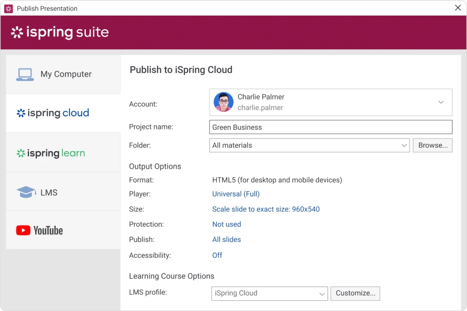This screenshot has width=467, height=311.
Task: Click the All slides publish link
Action: coord(226,239)
